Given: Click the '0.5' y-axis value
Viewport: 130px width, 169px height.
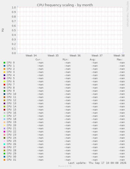Looking at the screenshot, I should (14, 30).
